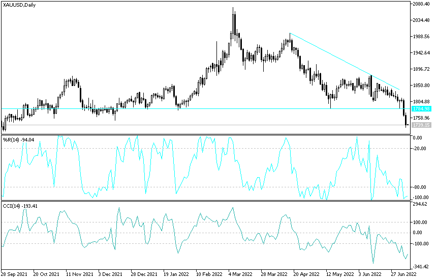Click the 1942.64 price scale value
The width and height of the screenshot is (437, 280).
tap(421, 53)
